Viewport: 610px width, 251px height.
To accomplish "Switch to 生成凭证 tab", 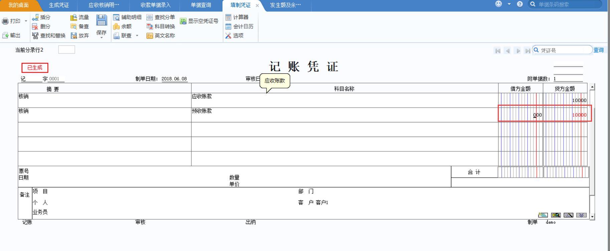I will click(x=59, y=5).
